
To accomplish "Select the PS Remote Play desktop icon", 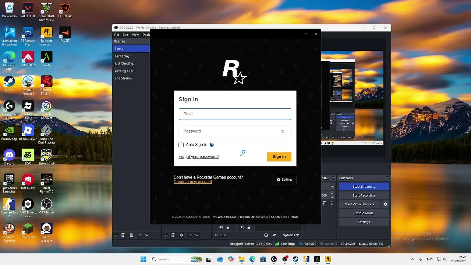I will click(28, 36).
